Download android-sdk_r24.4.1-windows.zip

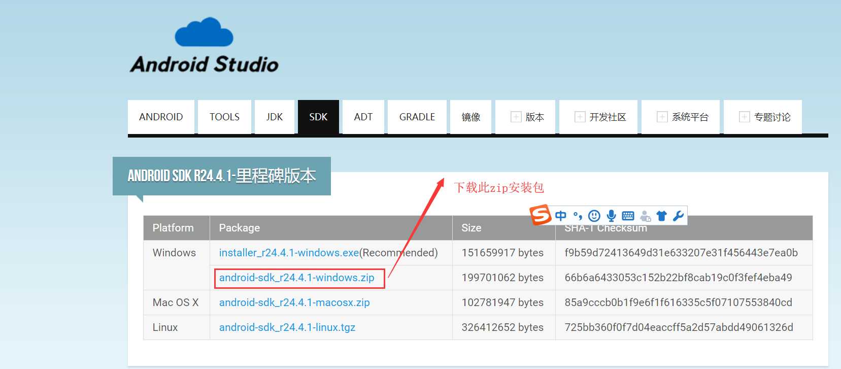click(x=297, y=278)
